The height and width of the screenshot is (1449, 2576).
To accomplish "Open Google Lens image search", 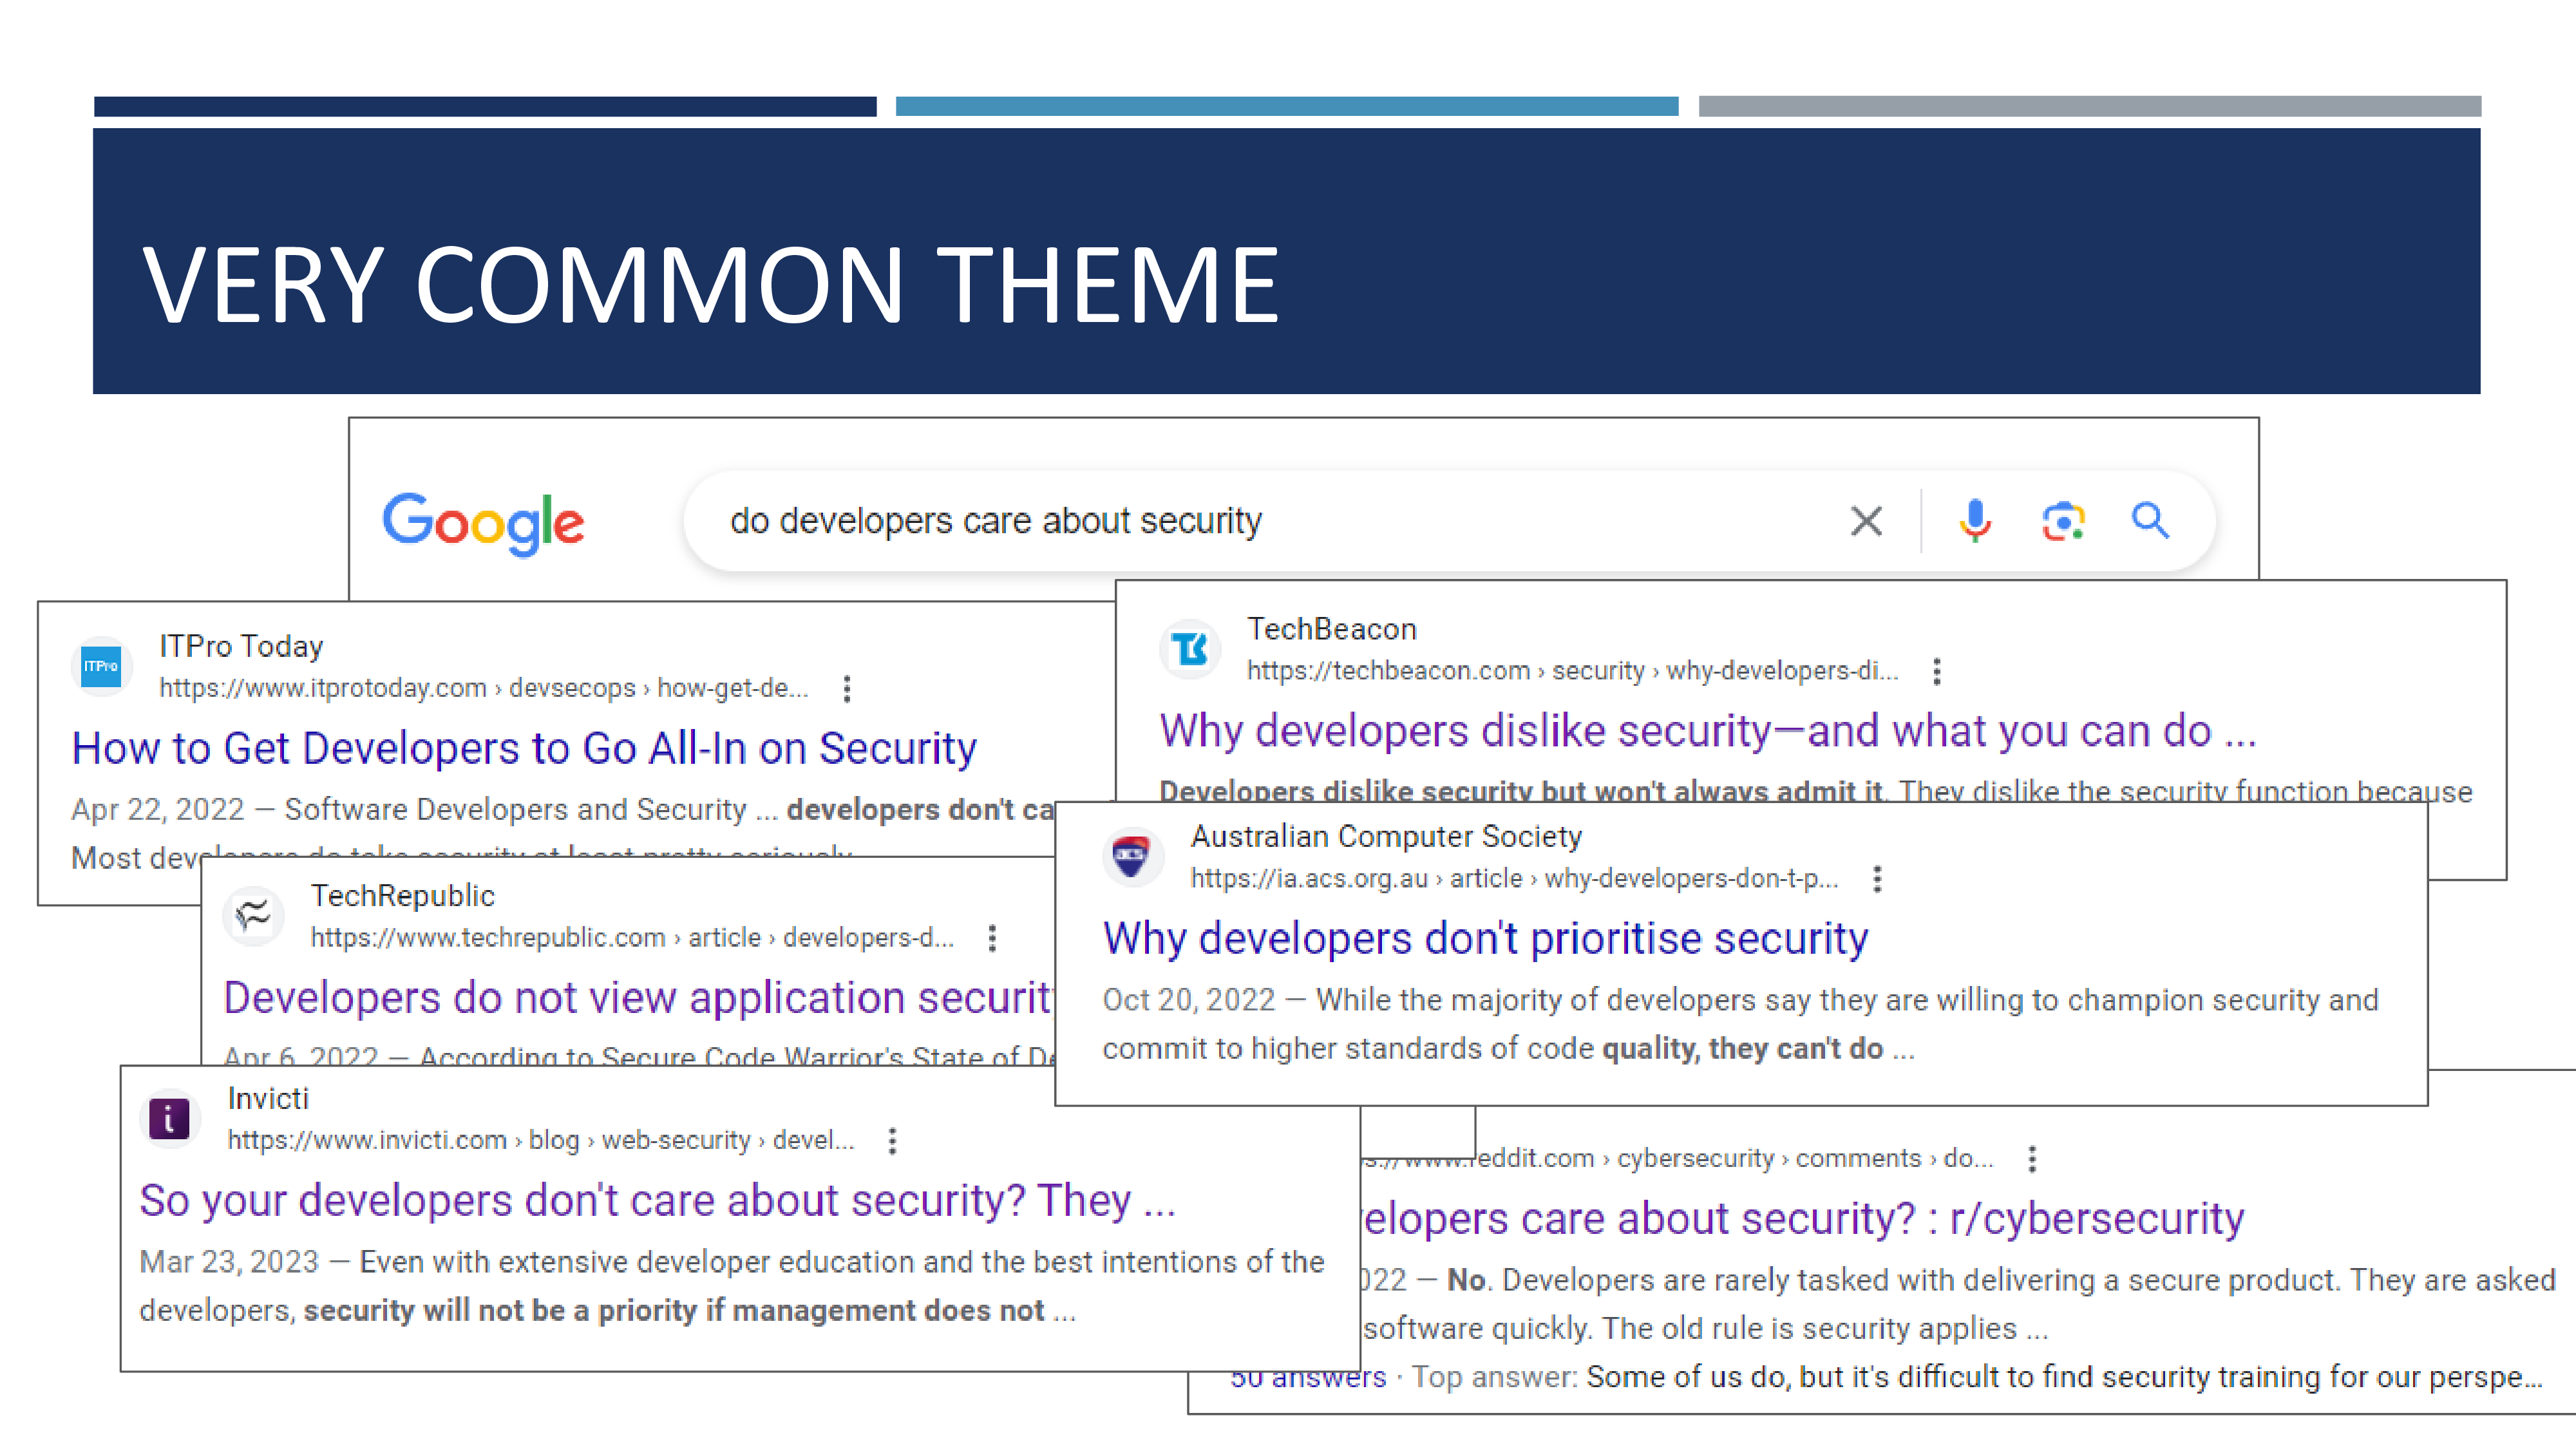I will [x=2063, y=521].
